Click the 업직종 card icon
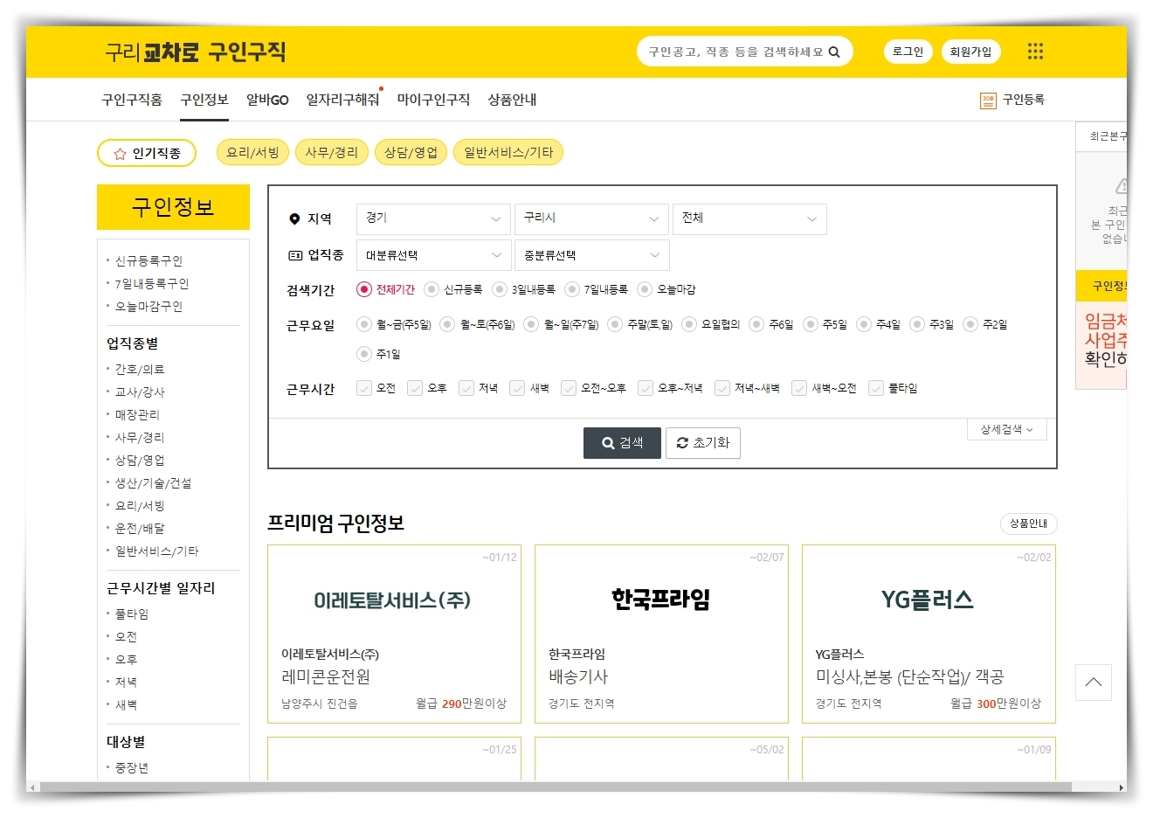 click(295, 255)
